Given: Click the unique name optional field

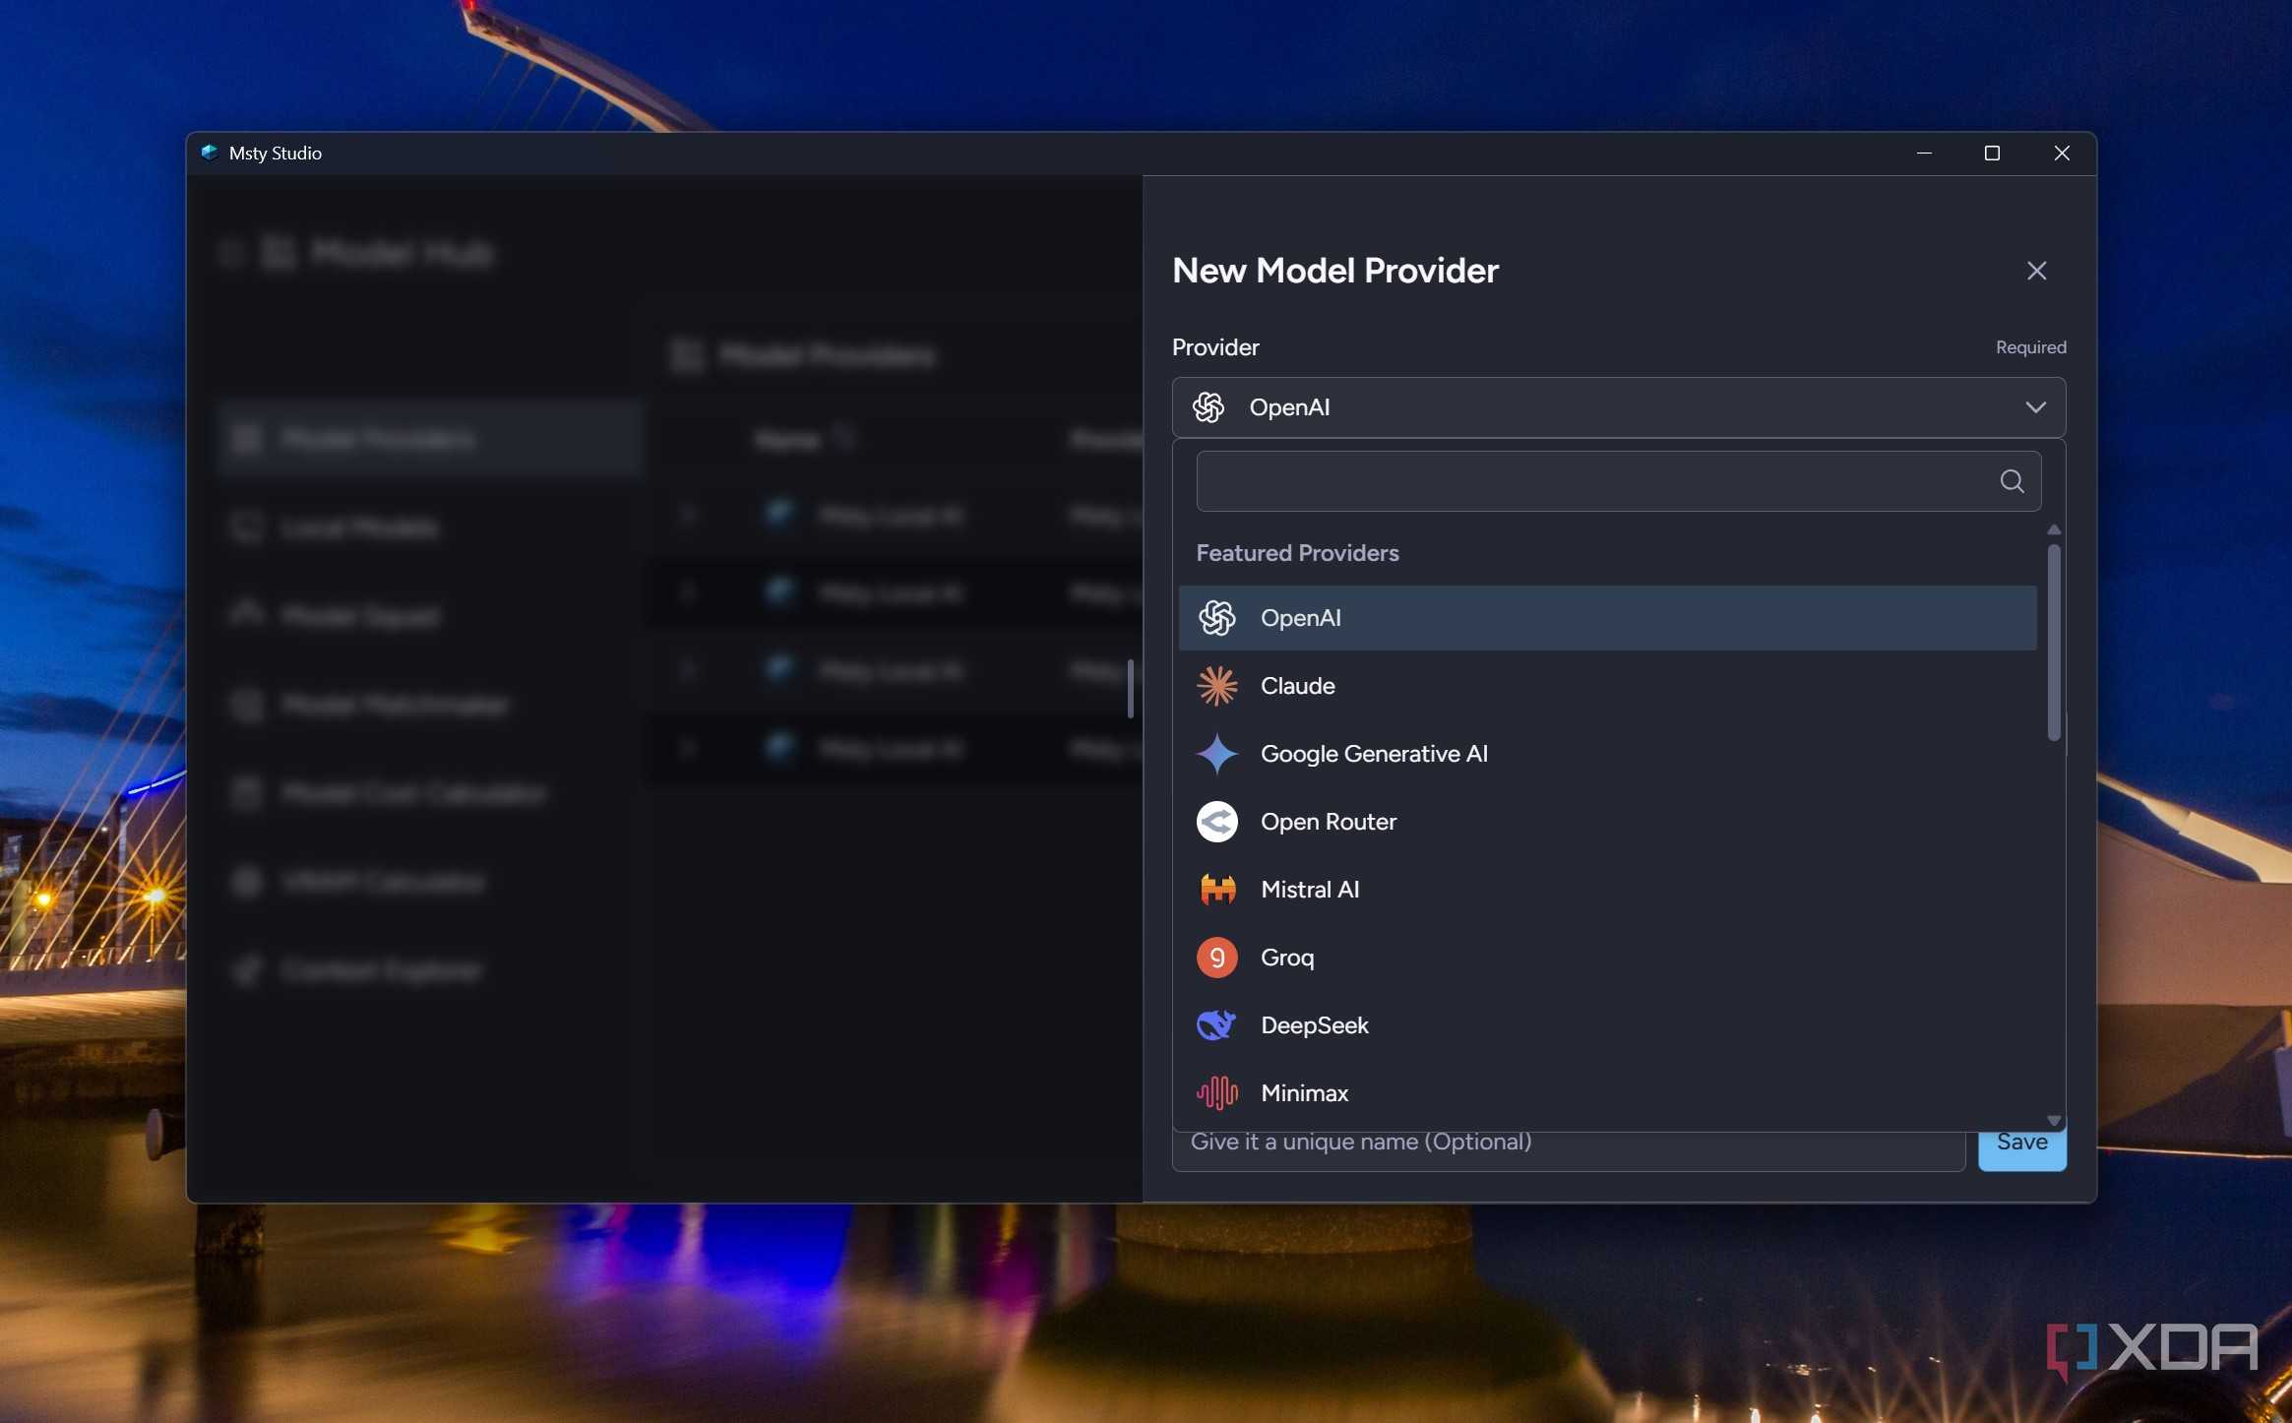Looking at the screenshot, I should click(x=1569, y=1145).
